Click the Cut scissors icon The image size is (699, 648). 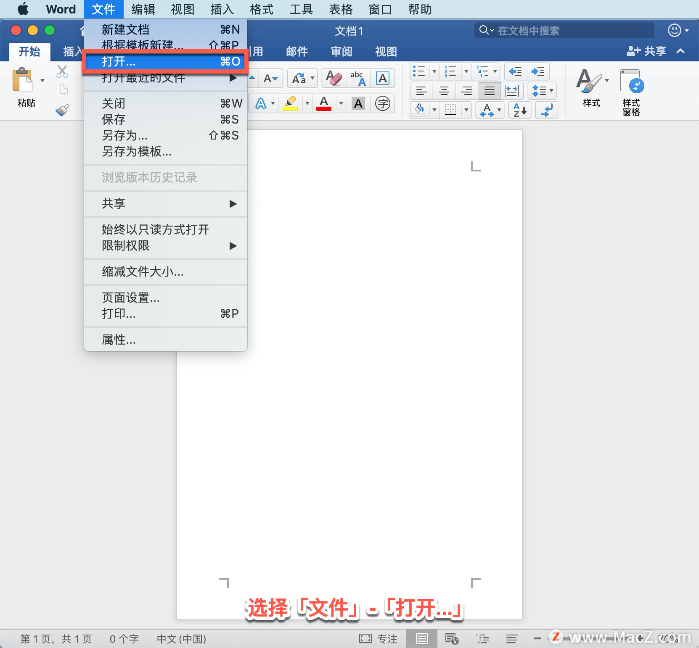click(62, 72)
